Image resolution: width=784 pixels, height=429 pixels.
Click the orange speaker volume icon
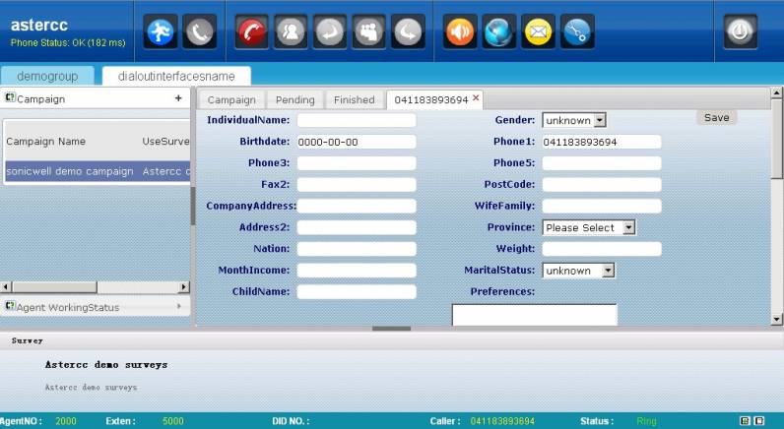pyautogui.click(x=459, y=32)
